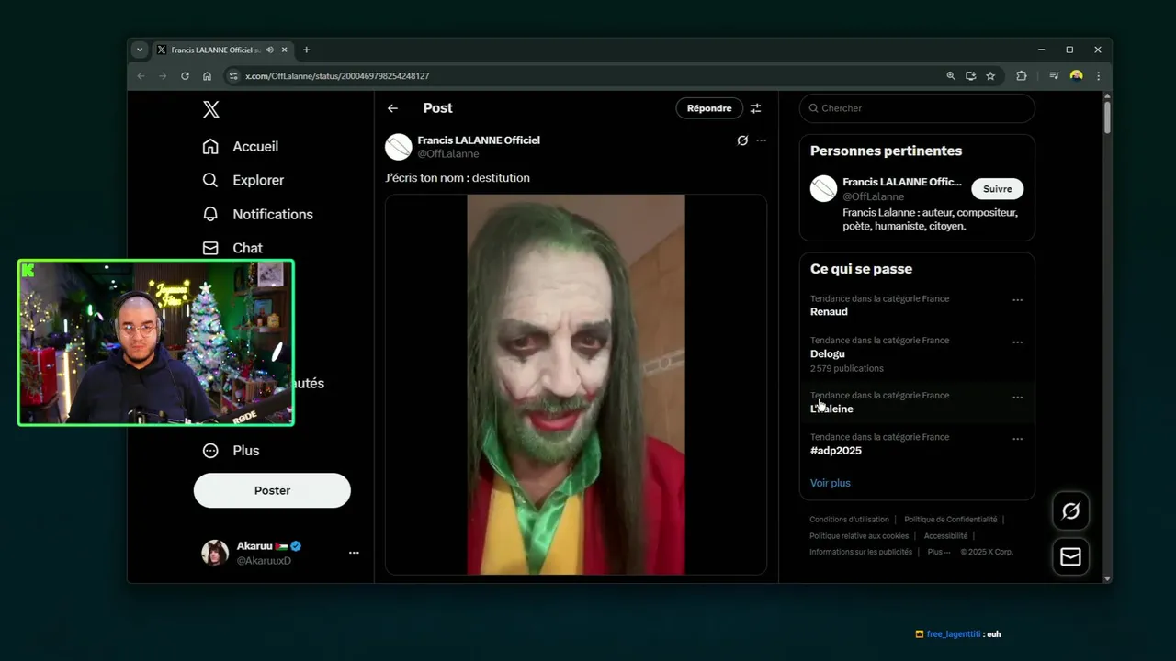1176x661 pixels.
Task: Close the Francis LALANNE Officiel tab
Action: coord(285,50)
